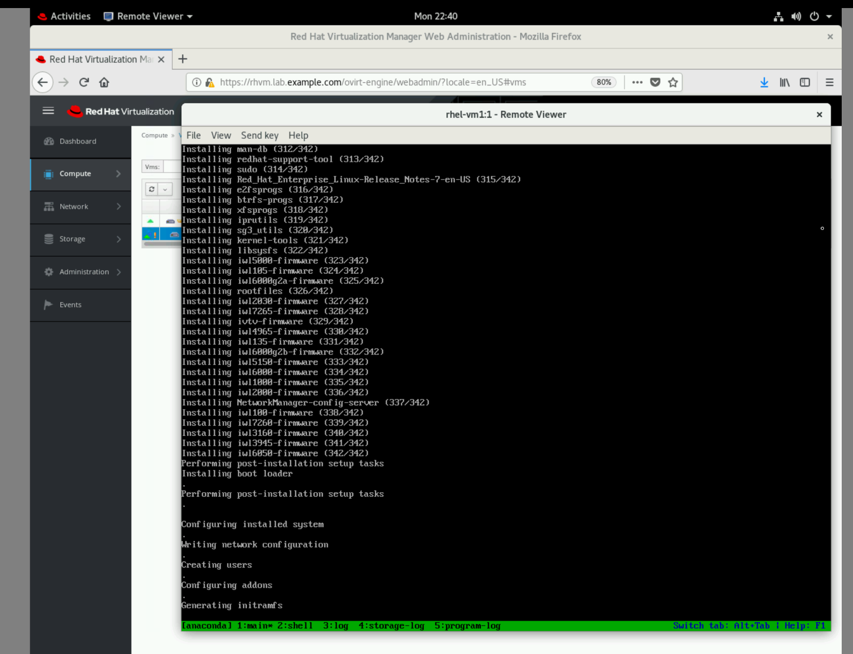
Task: Click the 80% zoom level indicator
Action: [x=603, y=82]
